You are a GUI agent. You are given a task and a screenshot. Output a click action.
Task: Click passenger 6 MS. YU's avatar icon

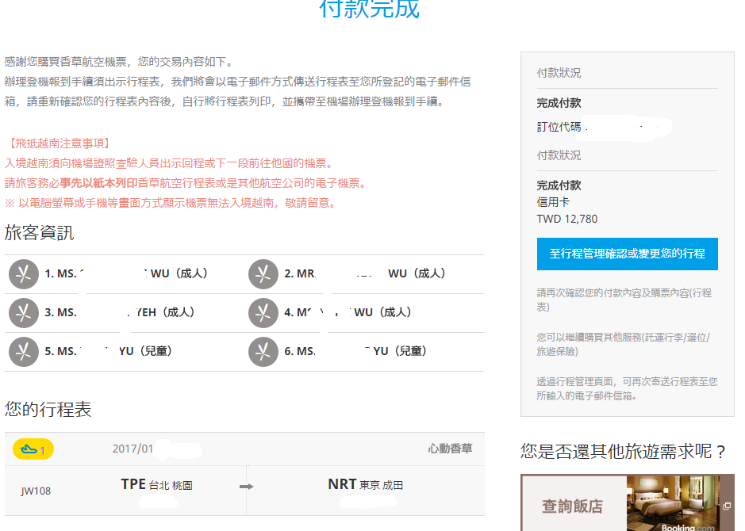(x=263, y=350)
